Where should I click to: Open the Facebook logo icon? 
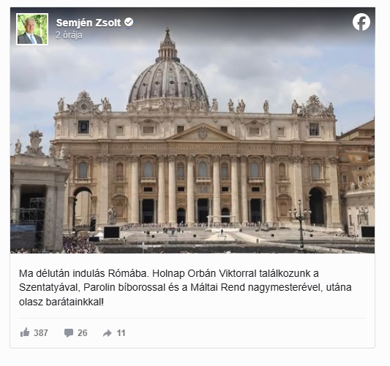click(361, 22)
